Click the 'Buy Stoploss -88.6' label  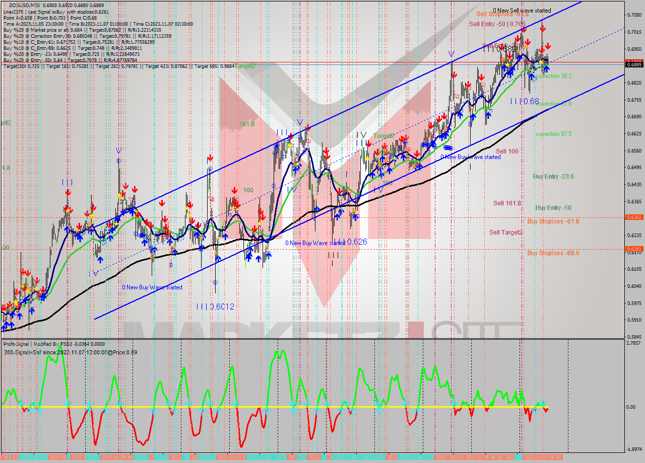coord(553,253)
